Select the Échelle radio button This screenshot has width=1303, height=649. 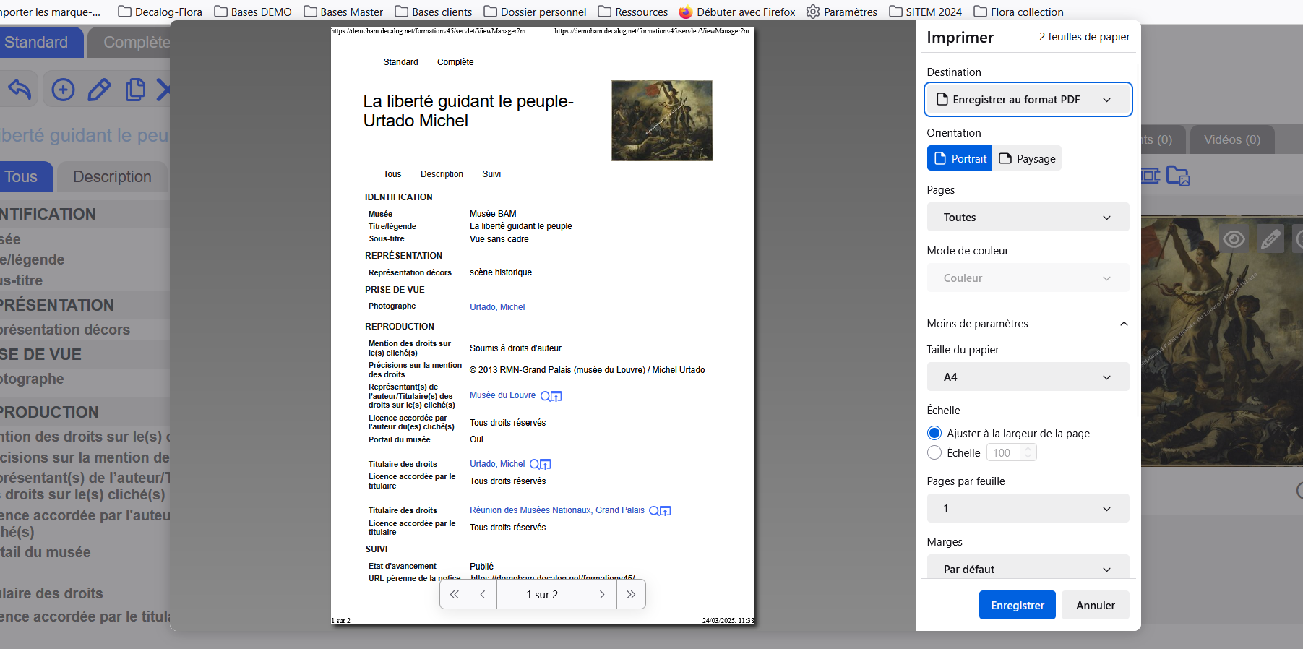934,452
